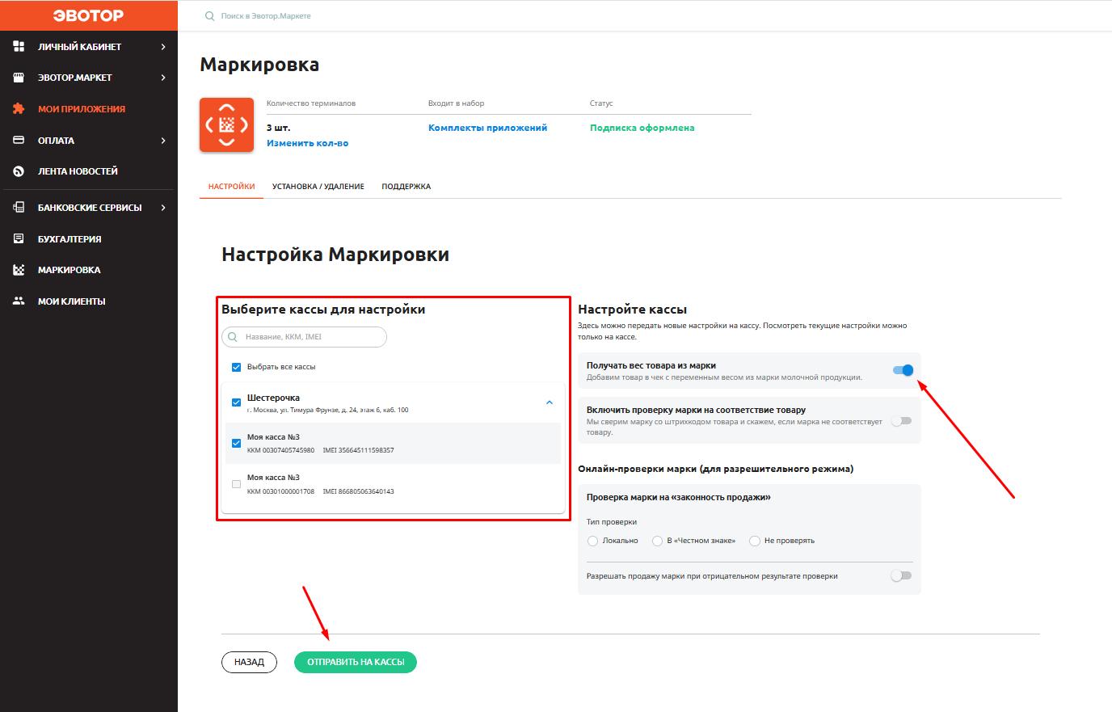This screenshot has width=1112, height=712.
Task: Click the Маркировка icon in the sidebar
Action: tap(19, 270)
